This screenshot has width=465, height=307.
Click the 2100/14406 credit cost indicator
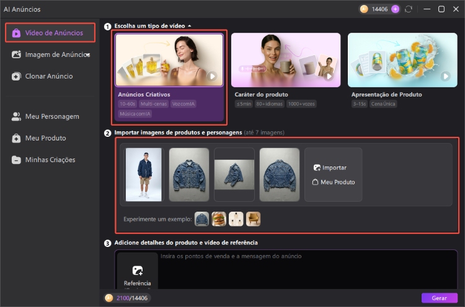pyautogui.click(x=128, y=298)
